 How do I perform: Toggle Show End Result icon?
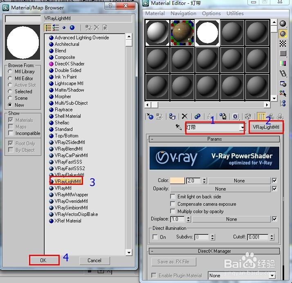coord(261,117)
